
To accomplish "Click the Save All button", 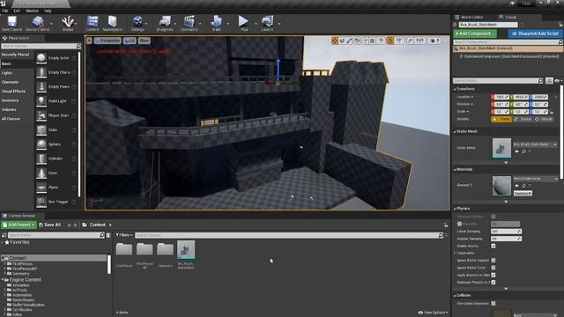I will (49, 225).
